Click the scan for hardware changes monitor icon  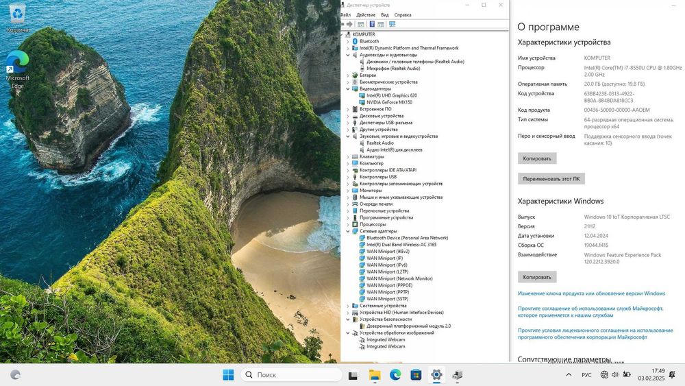coord(392,25)
